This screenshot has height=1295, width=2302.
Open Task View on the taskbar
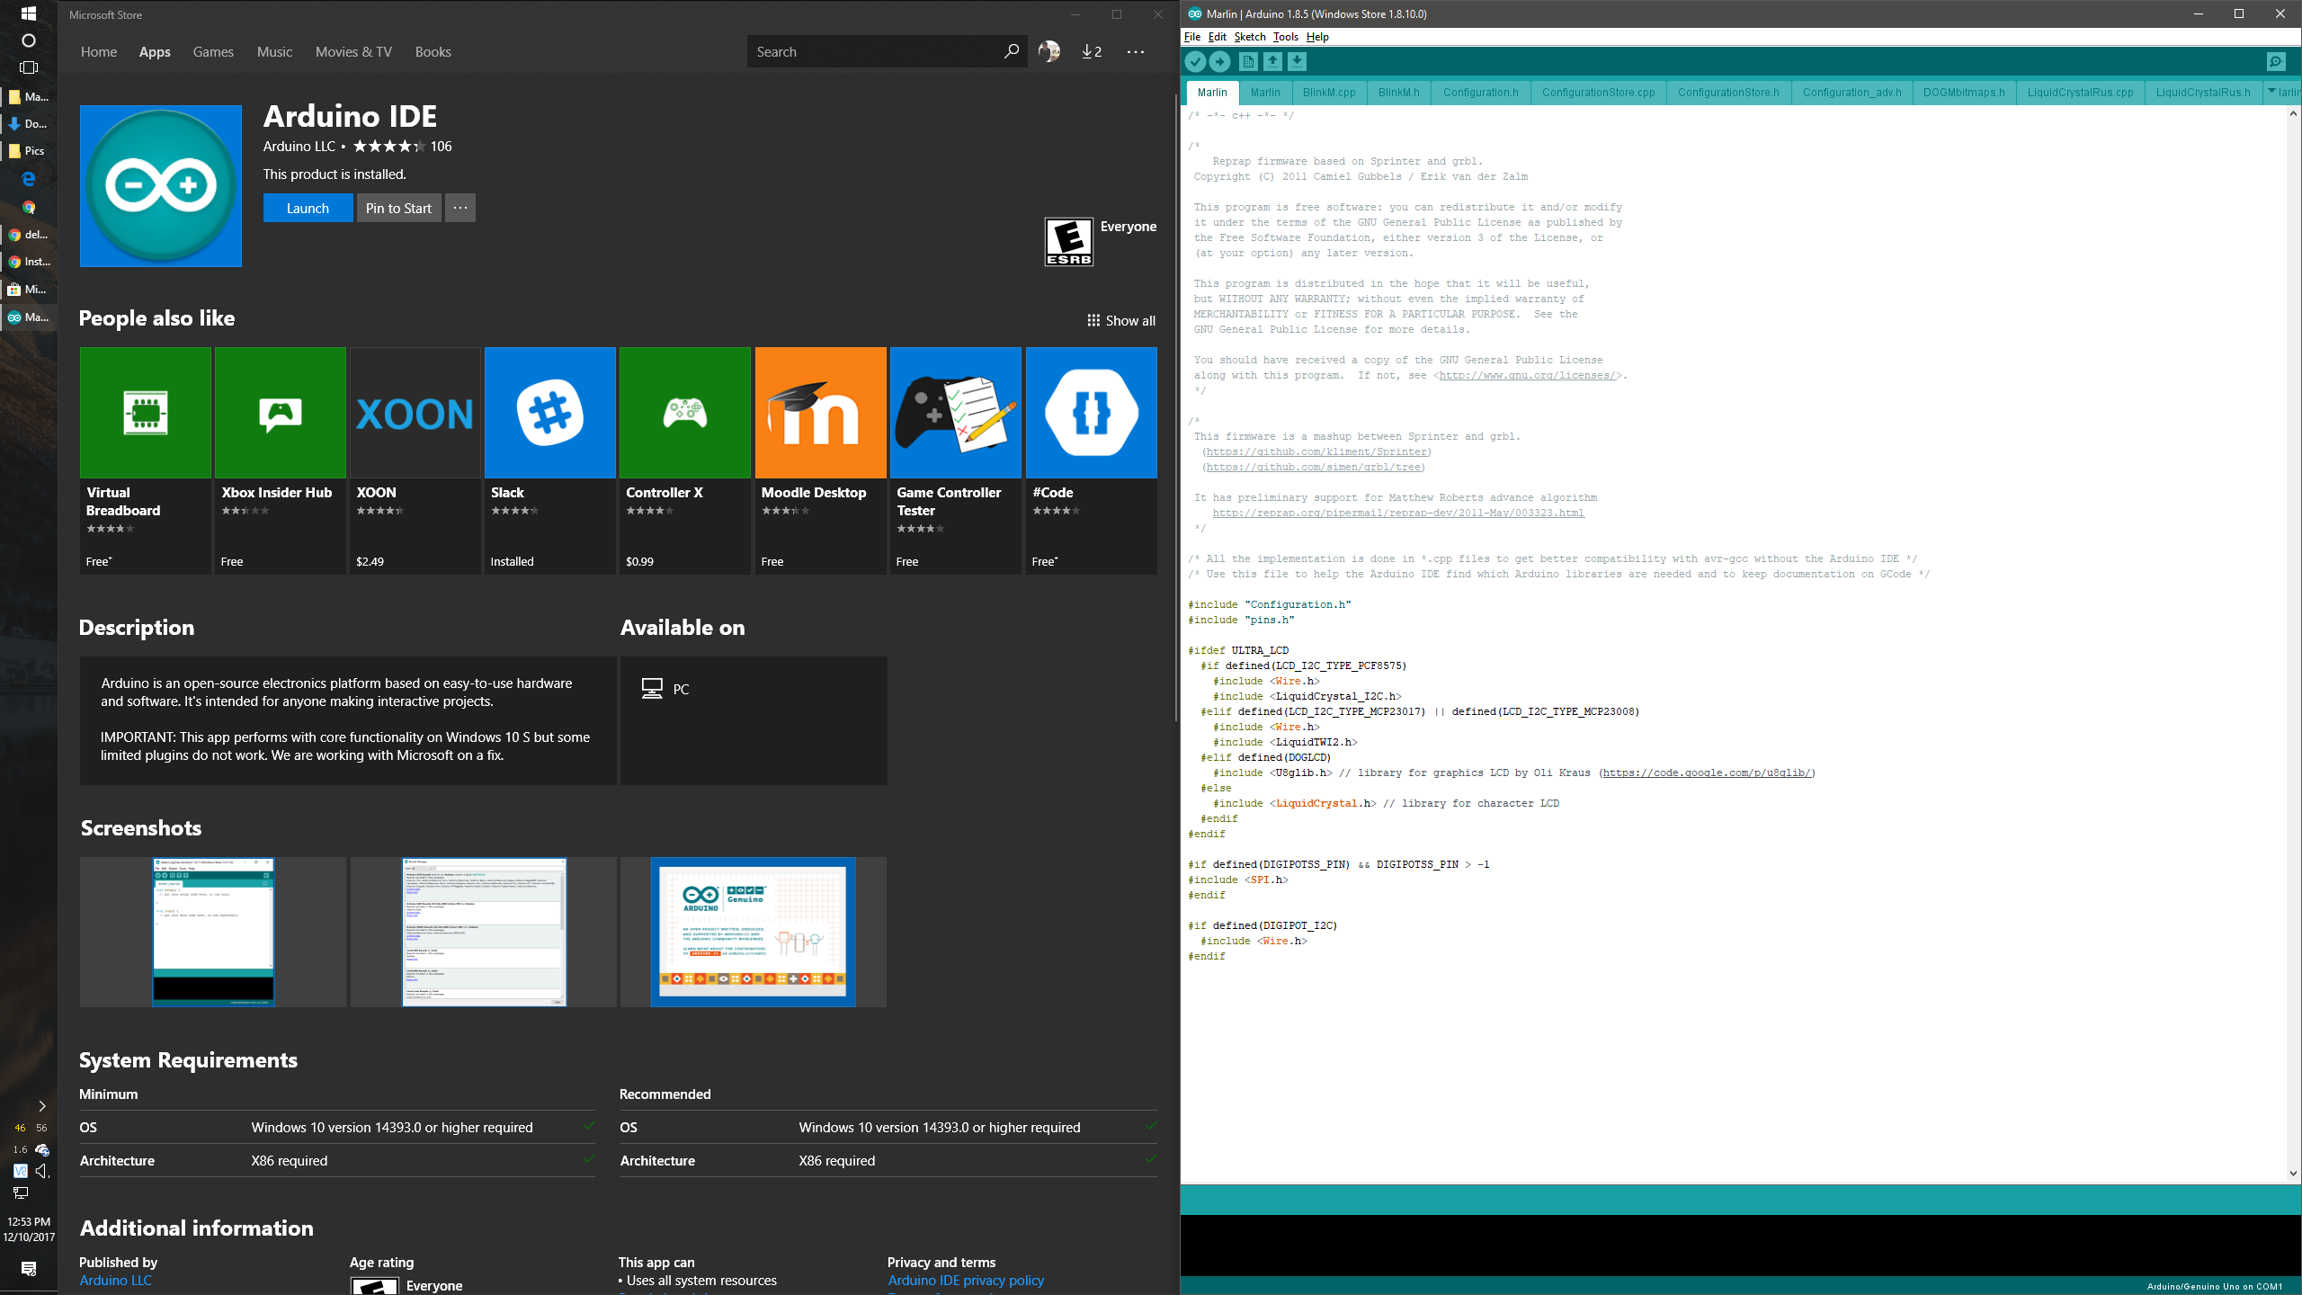28,67
